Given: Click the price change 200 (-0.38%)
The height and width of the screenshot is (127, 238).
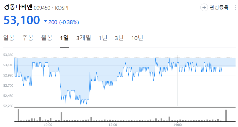Looking at the screenshot, I should click(x=64, y=22).
